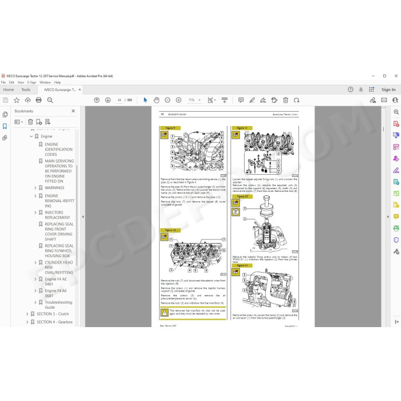Image resolution: width=401 pixels, height=401 pixels.
Task: Share link with others icon
Action: pyautogui.click(x=372, y=100)
